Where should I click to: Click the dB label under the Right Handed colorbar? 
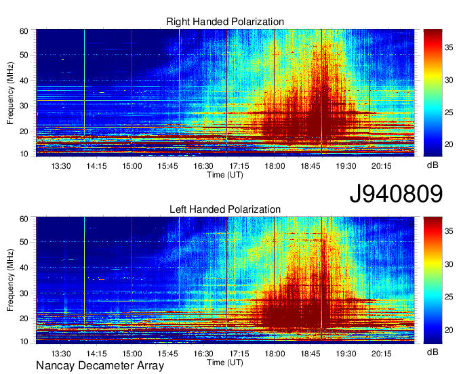click(x=433, y=165)
